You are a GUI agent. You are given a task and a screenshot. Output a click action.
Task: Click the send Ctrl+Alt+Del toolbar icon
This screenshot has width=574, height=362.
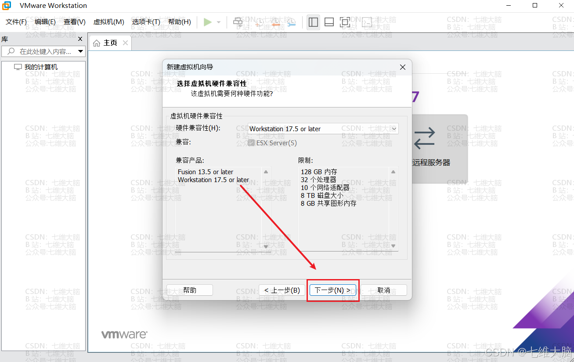238,22
